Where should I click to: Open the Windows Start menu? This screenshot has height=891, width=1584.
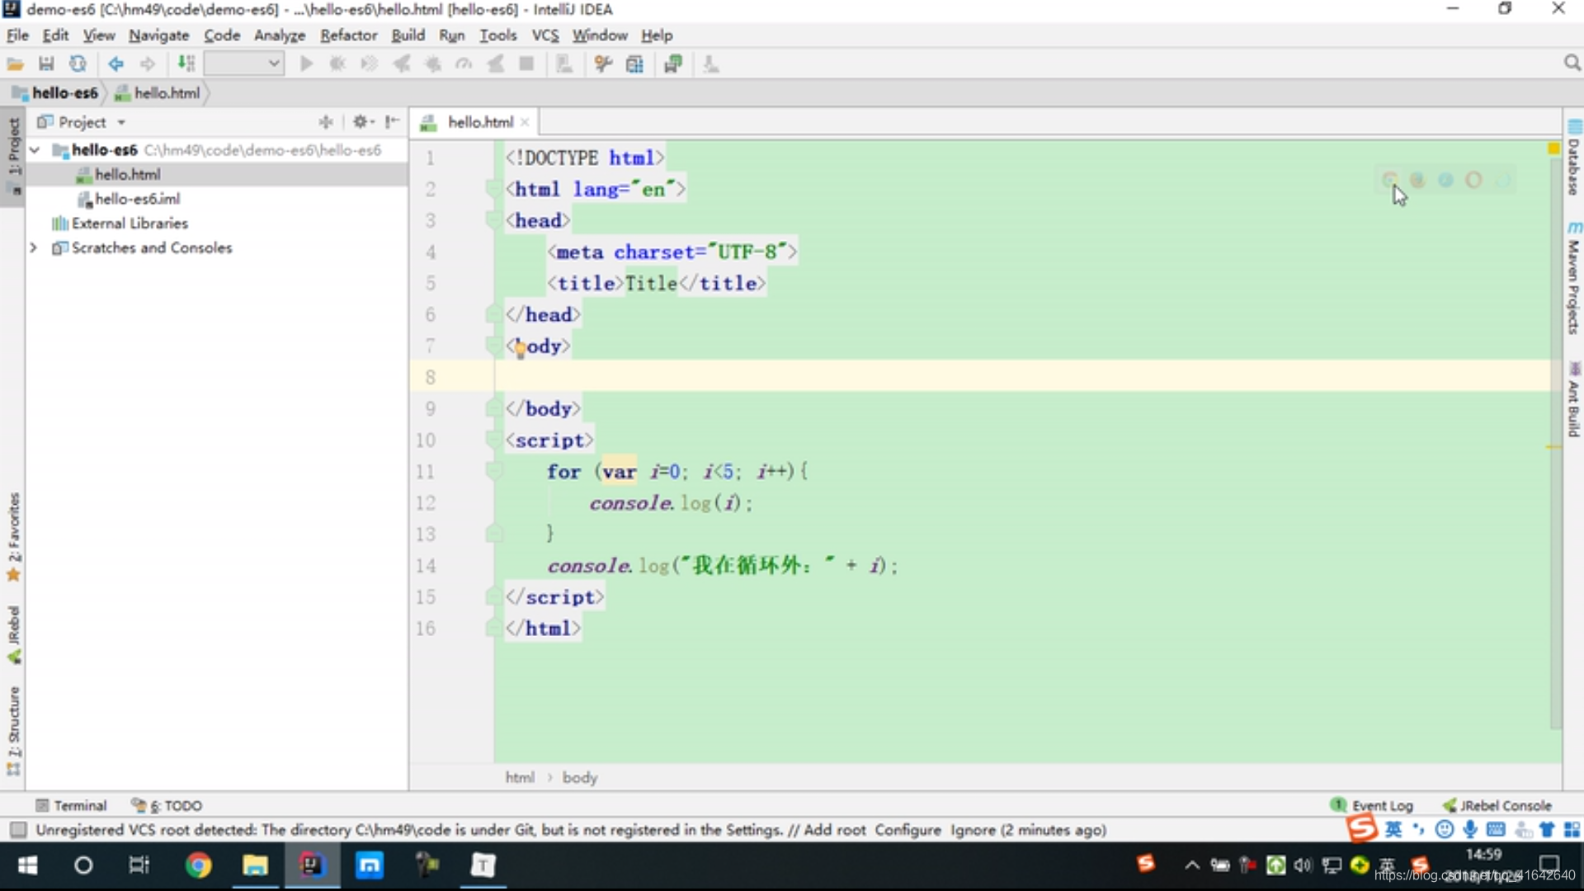(27, 865)
